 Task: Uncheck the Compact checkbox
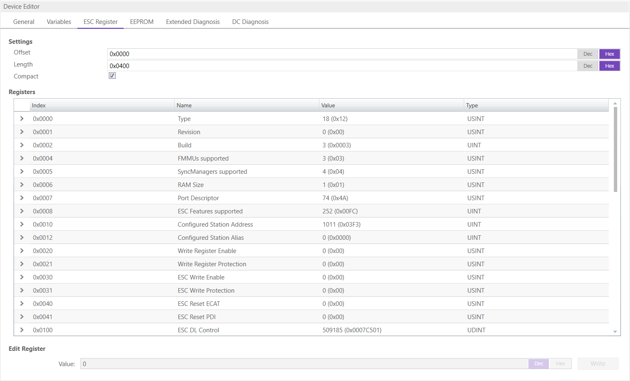click(112, 76)
